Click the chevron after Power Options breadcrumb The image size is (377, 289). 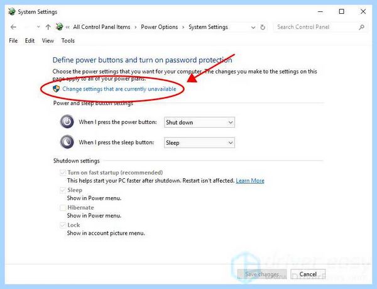[x=183, y=27]
